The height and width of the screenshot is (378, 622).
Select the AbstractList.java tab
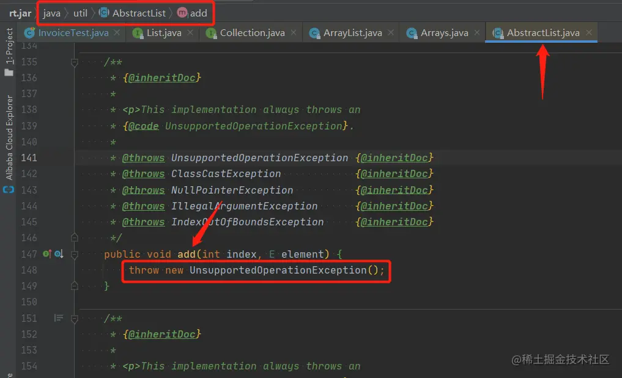click(x=543, y=33)
